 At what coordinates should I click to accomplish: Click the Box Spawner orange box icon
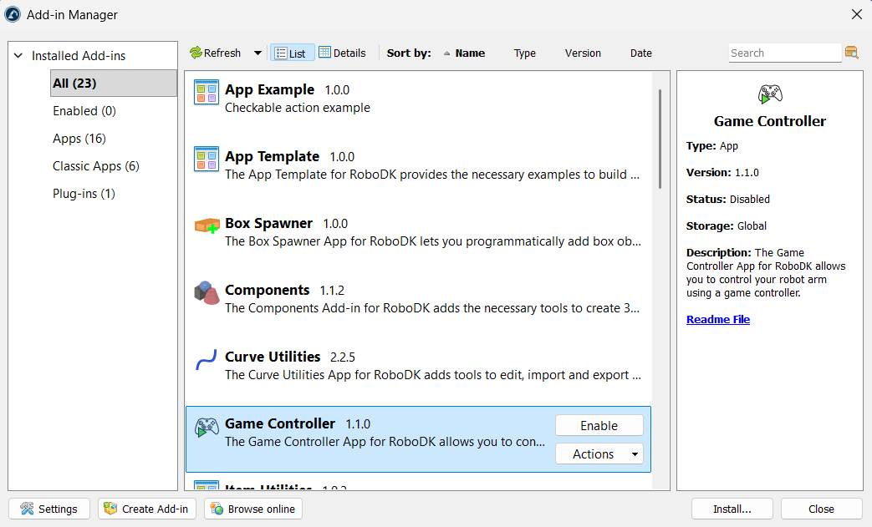click(x=206, y=225)
